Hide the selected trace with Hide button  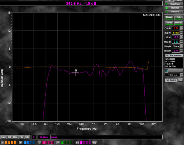pyautogui.click(x=15, y=137)
